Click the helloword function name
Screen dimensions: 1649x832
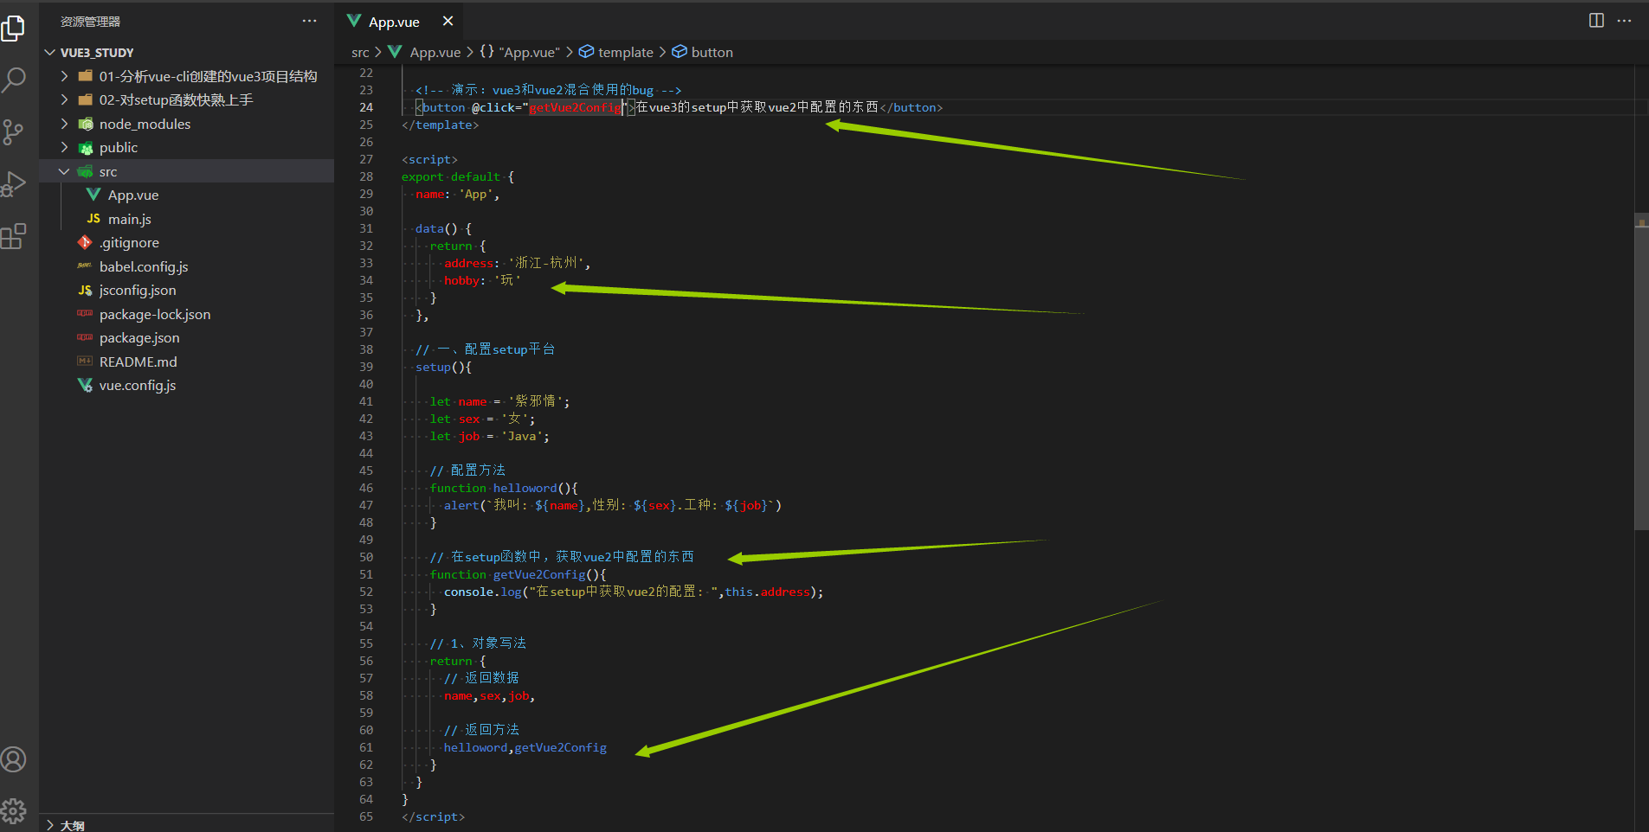click(x=525, y=488)
